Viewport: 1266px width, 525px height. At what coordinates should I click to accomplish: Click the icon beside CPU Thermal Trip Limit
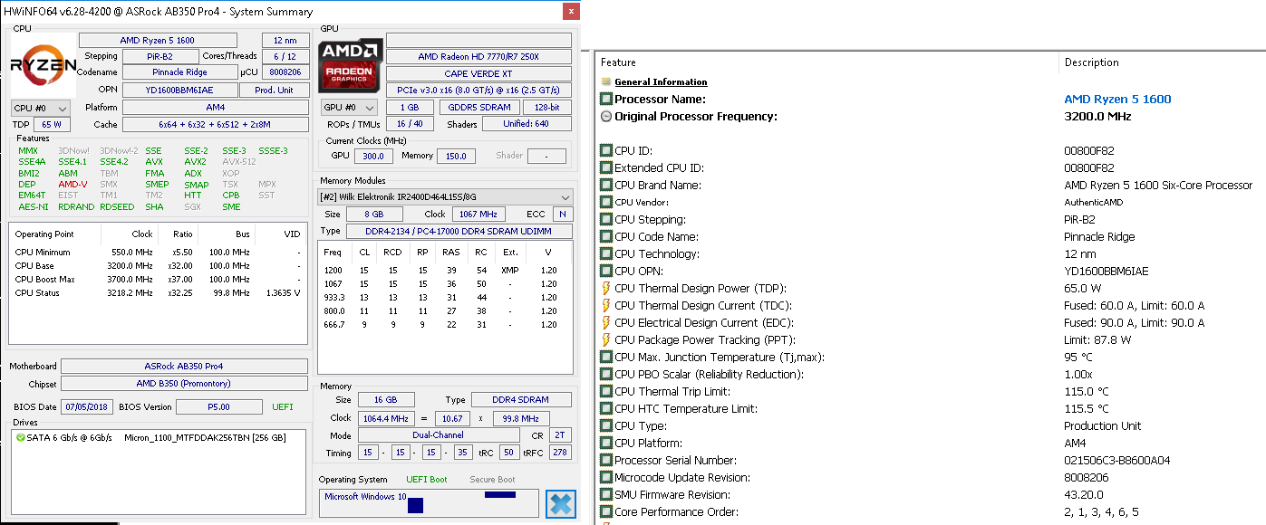[606, 391]
